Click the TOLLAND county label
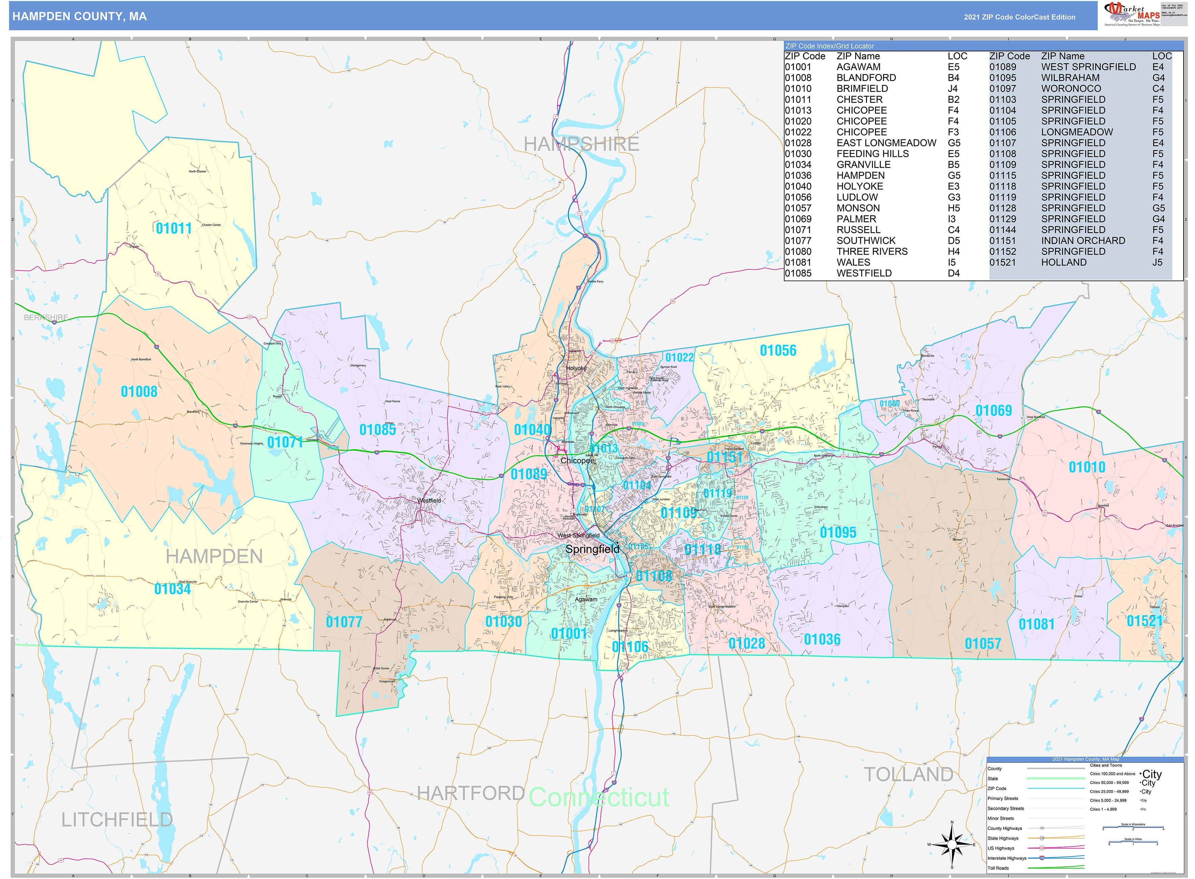This screenshot has height=879, width=1195. click(x=909, y=775)
